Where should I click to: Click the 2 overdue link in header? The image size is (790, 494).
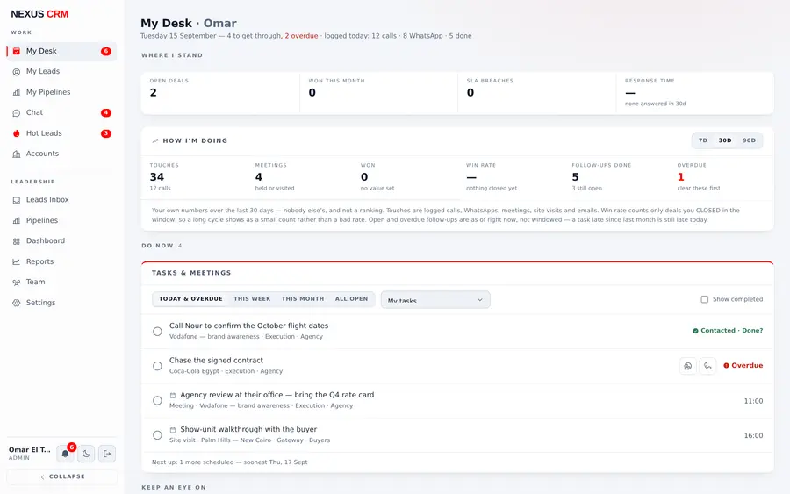pyautogui.click(x=301, y=36)
